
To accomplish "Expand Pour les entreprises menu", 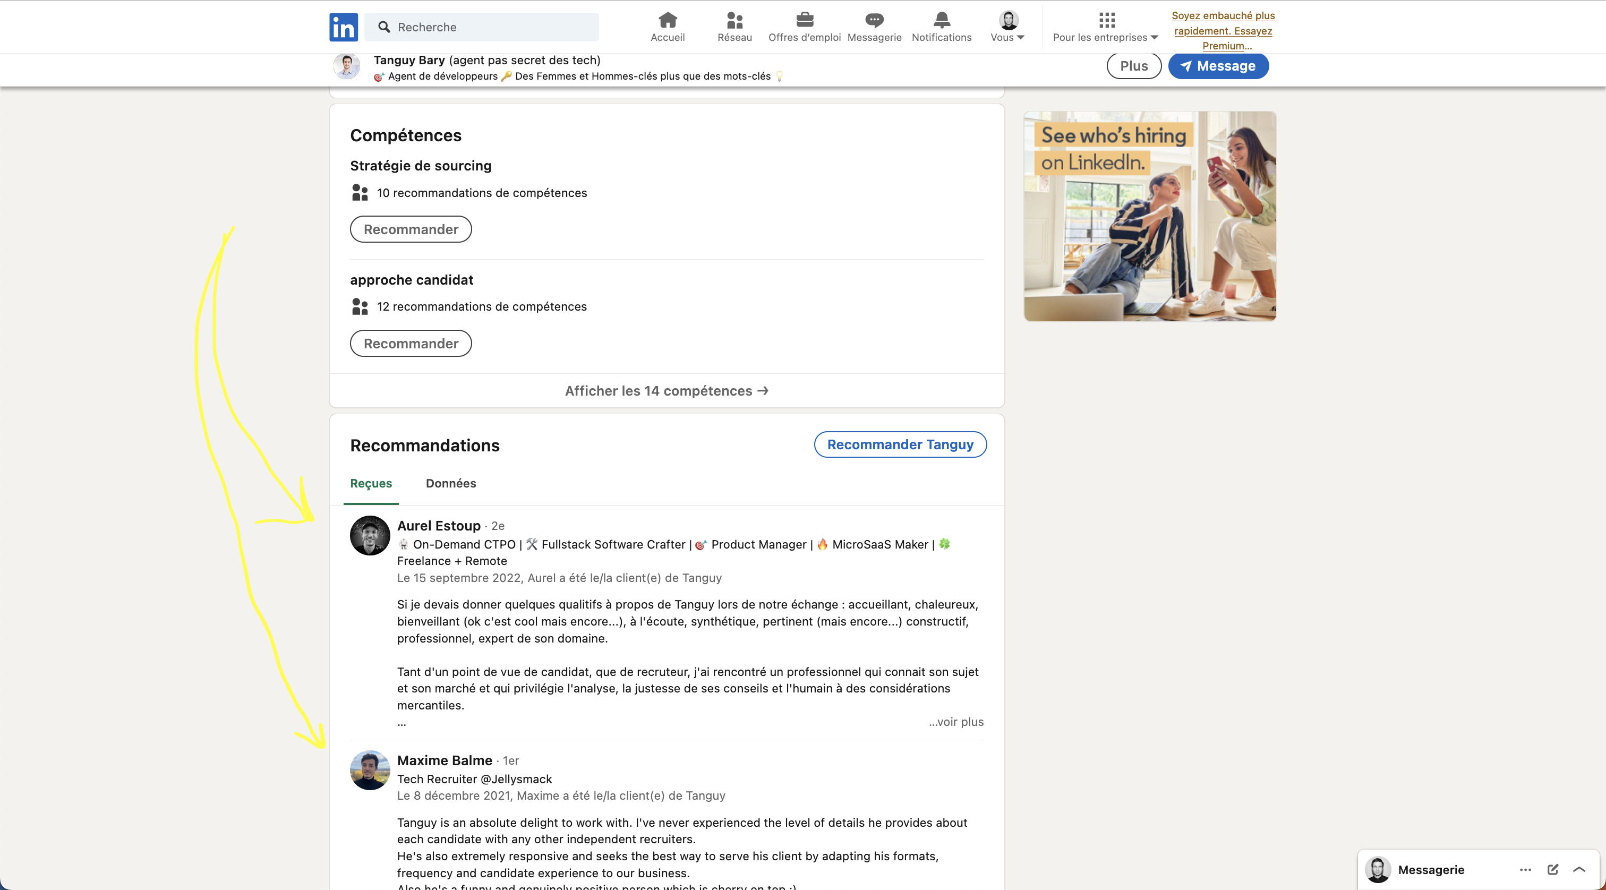I will pyautogui.click(x=1105, y=28).
